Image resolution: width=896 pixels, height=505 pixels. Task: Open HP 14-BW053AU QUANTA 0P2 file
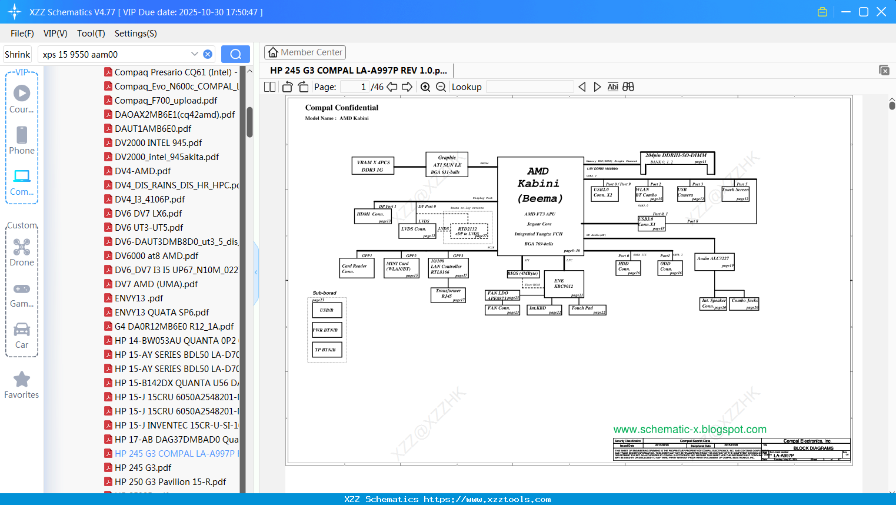point(171,340)
